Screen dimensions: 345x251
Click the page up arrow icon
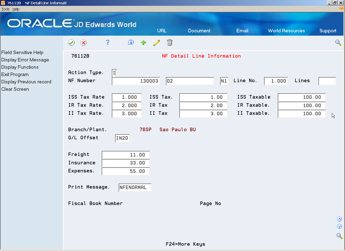[339, 219]
